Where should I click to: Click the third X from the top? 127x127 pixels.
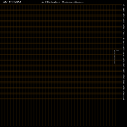pyautogui.click(x=115, y=54)
